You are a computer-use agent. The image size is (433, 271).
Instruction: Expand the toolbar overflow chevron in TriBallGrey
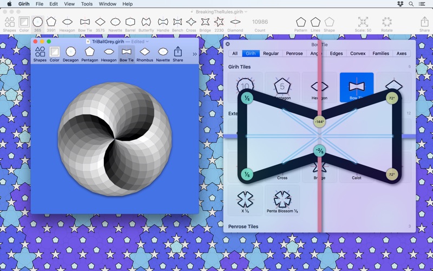(x=195, y=54)
